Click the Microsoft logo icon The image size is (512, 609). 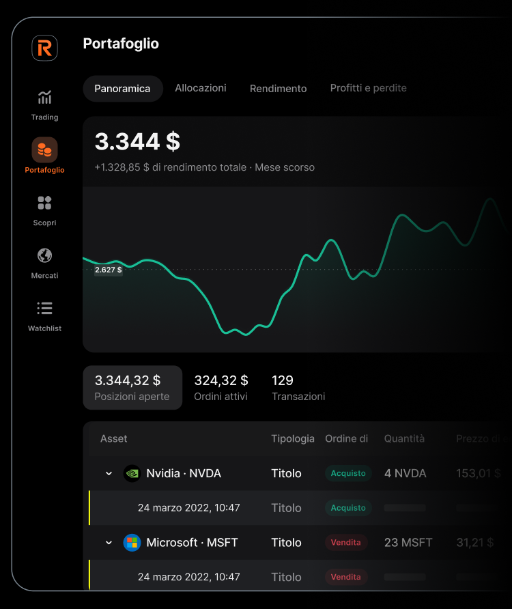[x=132, y=543]
